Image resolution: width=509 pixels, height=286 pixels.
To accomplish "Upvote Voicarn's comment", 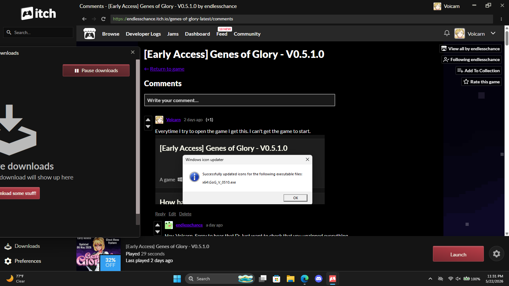I will 148,120.
